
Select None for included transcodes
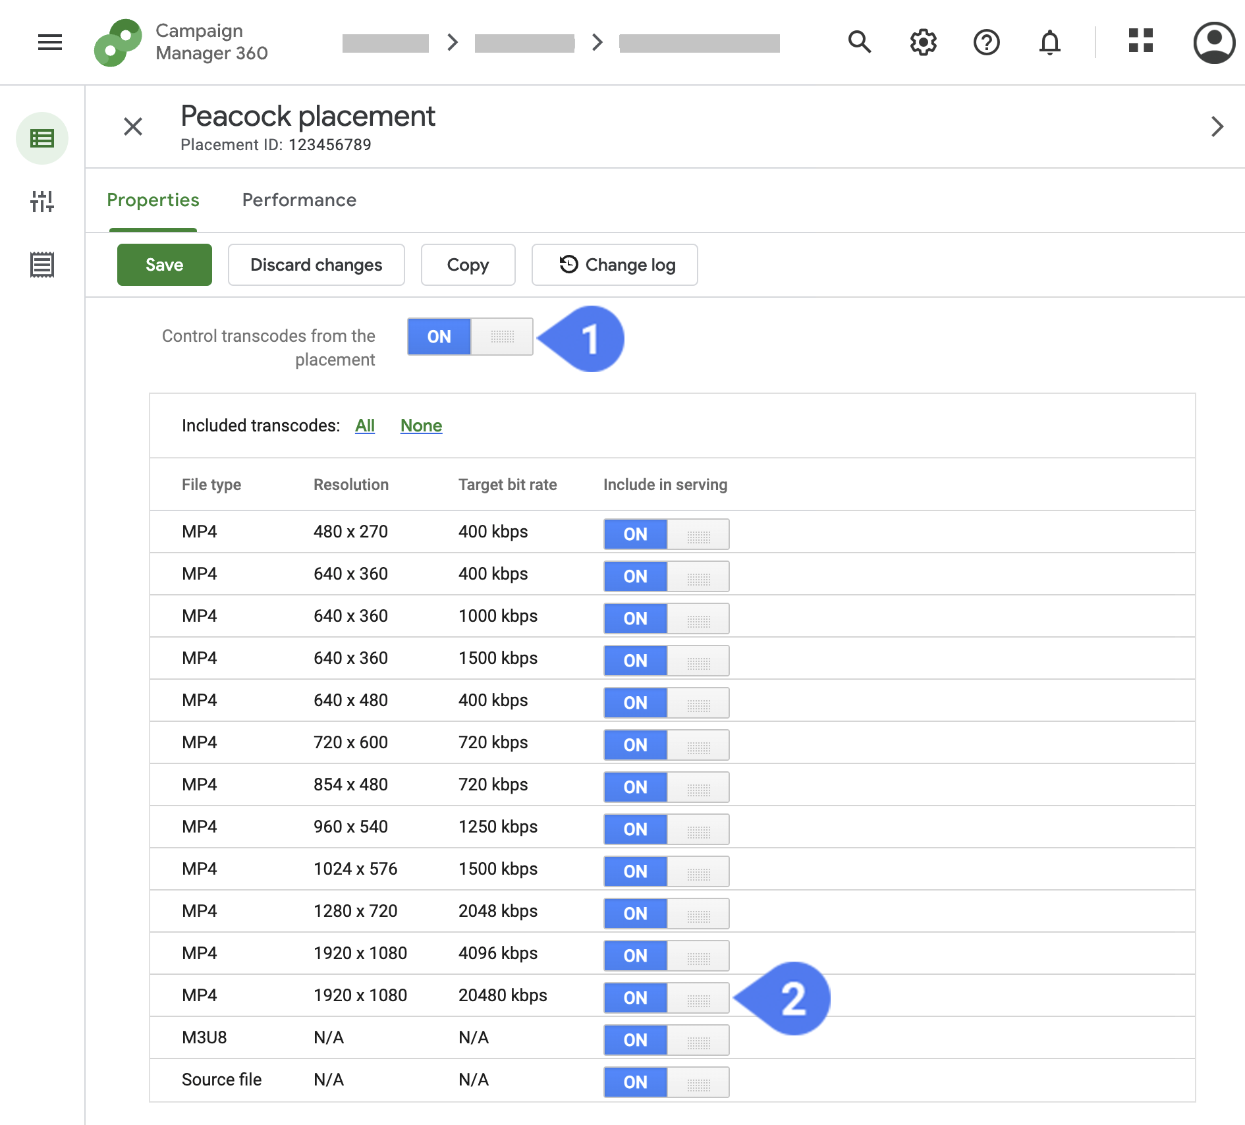422,425
